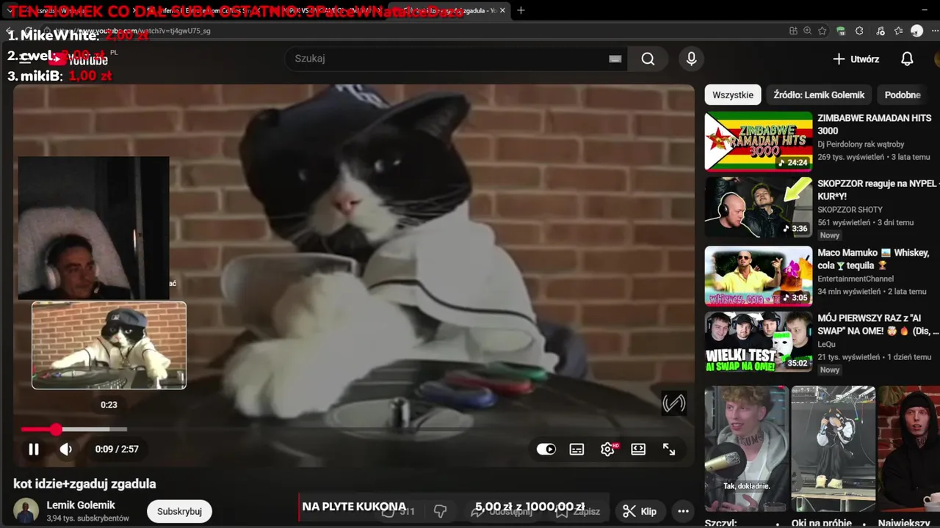Click title Maco Mamuko Whiskey, cola tequila
Image resolution: width=940 pixels, height=528 pixels.
pos(873,259)
